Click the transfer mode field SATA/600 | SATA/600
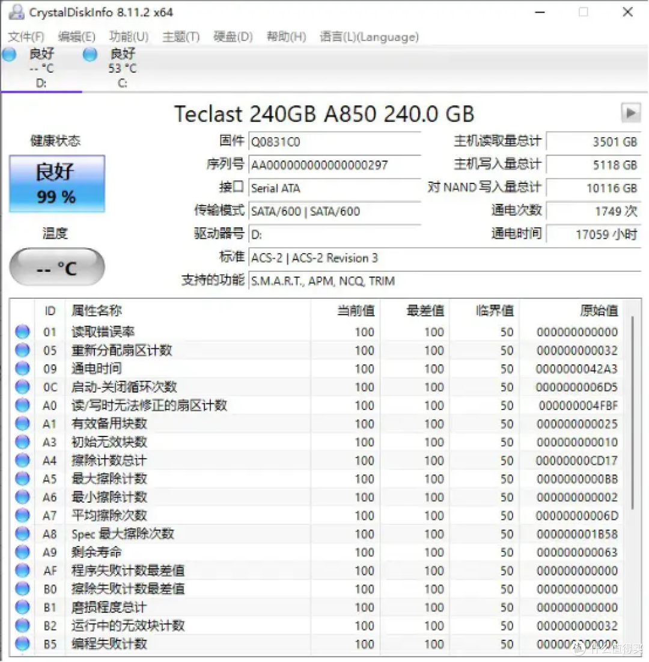The height and width of the screenshot is (662, 649). [335, 212]
